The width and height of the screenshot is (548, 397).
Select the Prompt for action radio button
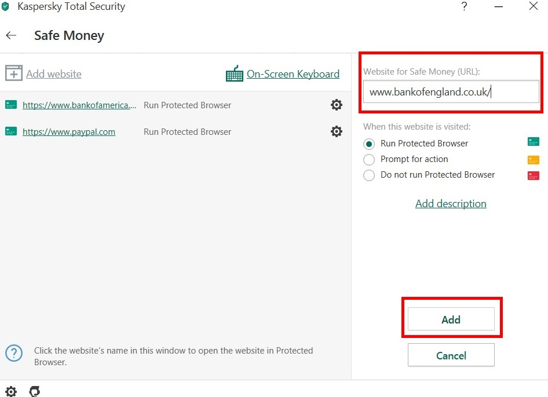369,160
